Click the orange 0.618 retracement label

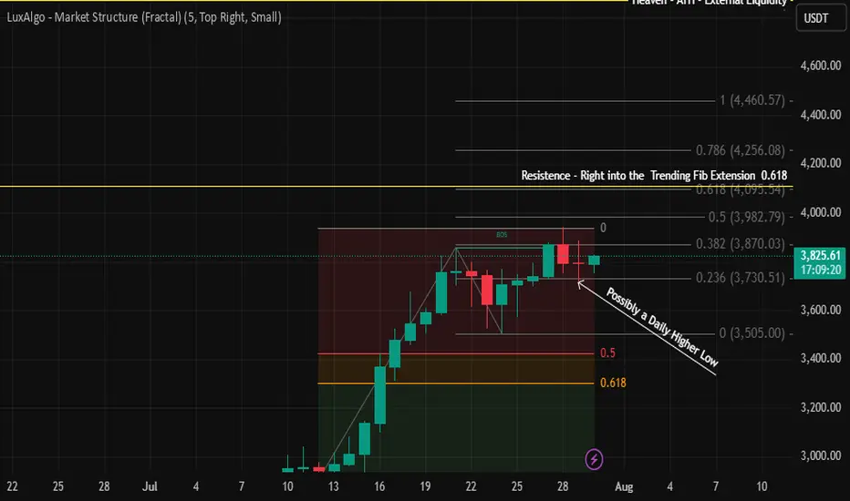[x=613, y=383]
